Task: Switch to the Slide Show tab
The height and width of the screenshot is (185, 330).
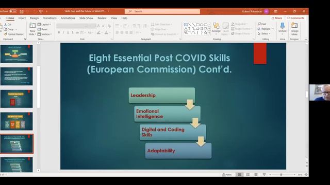Action: (86, 18)
